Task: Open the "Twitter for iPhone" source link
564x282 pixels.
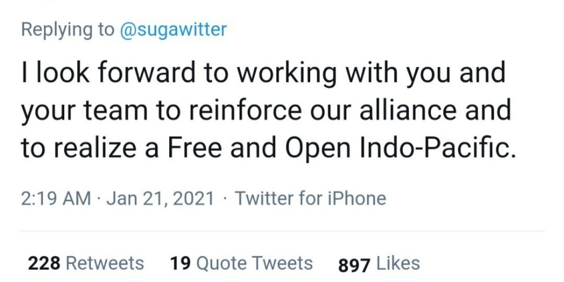Action: (x=310, y=198)
